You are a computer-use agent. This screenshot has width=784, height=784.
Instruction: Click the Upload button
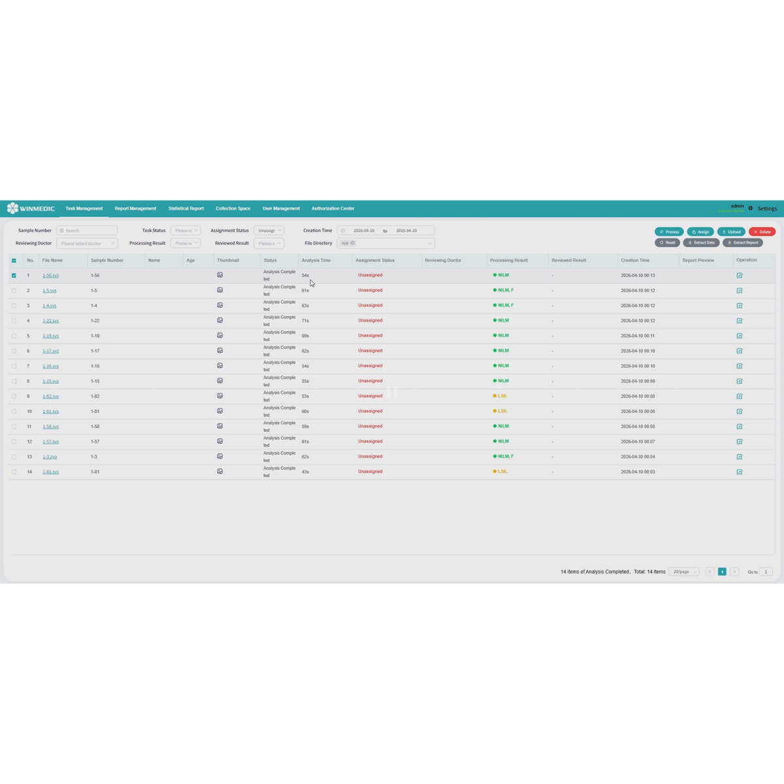click(x=731, y=232)
